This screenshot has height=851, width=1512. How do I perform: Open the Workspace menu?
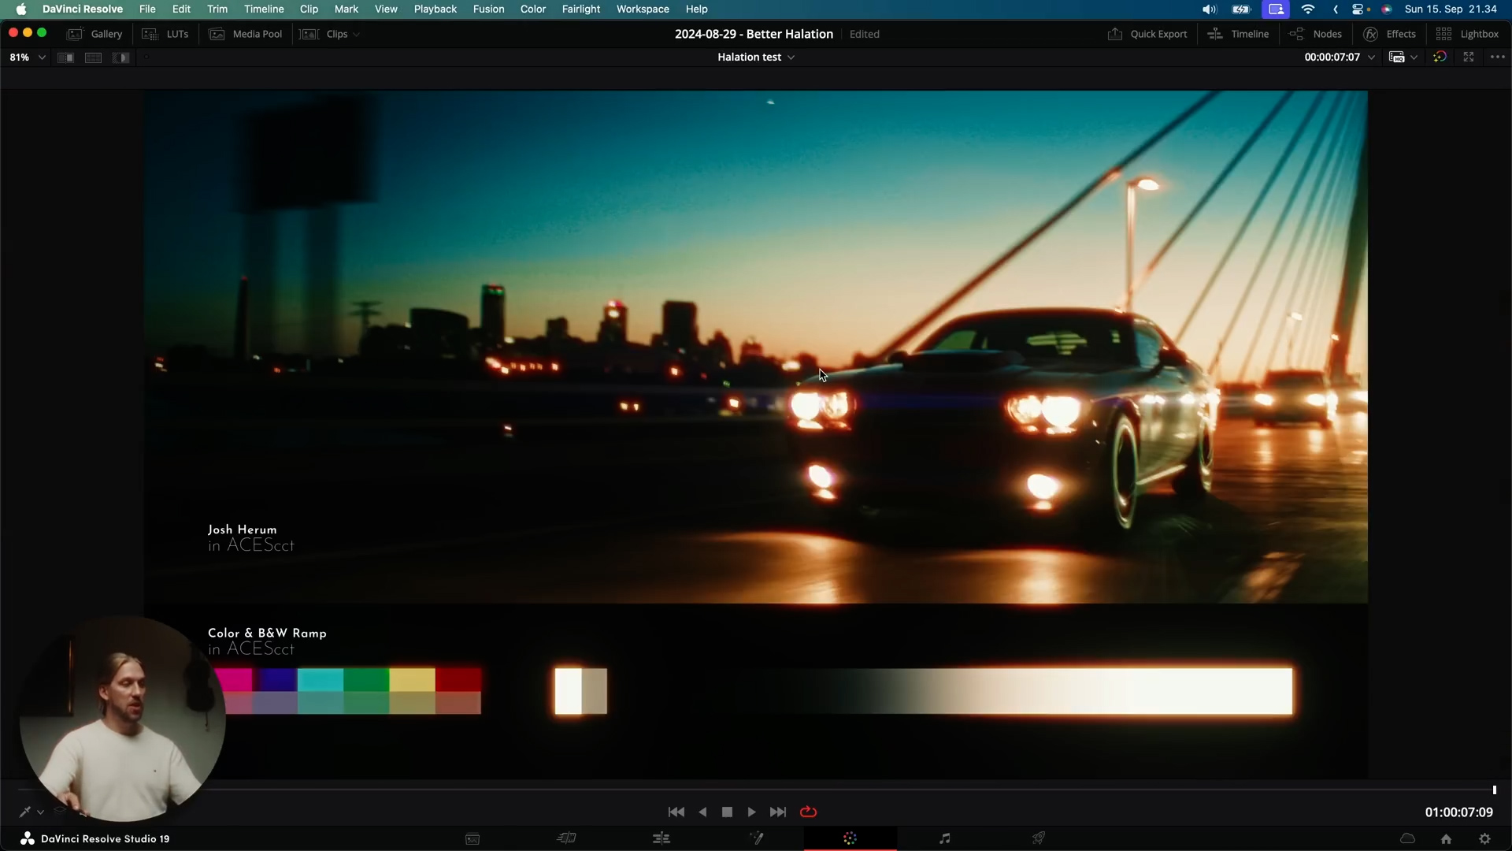click(642, 9)
